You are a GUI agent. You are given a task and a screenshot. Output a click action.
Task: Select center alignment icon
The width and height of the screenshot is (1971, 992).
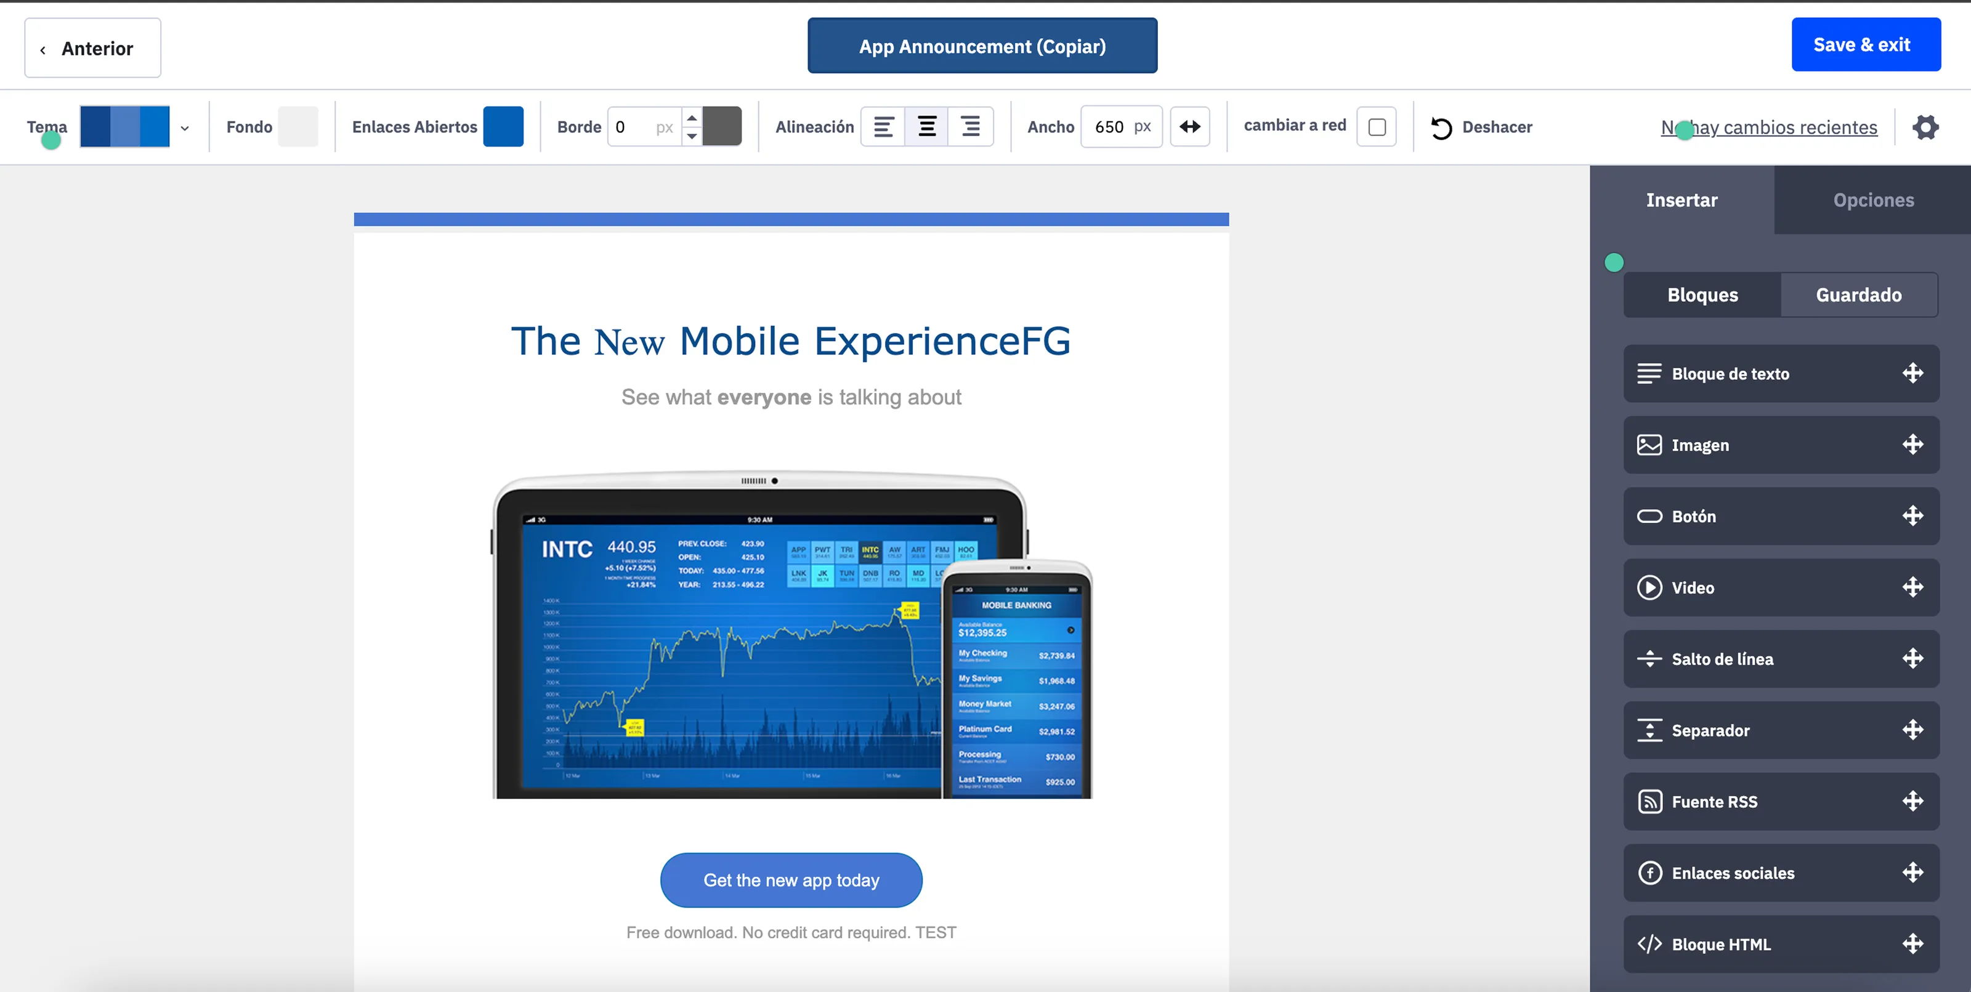click(x=926, y=127)
